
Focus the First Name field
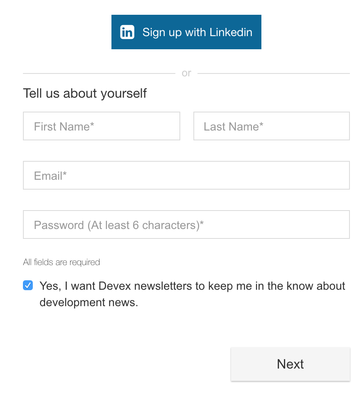pos(102,126)
